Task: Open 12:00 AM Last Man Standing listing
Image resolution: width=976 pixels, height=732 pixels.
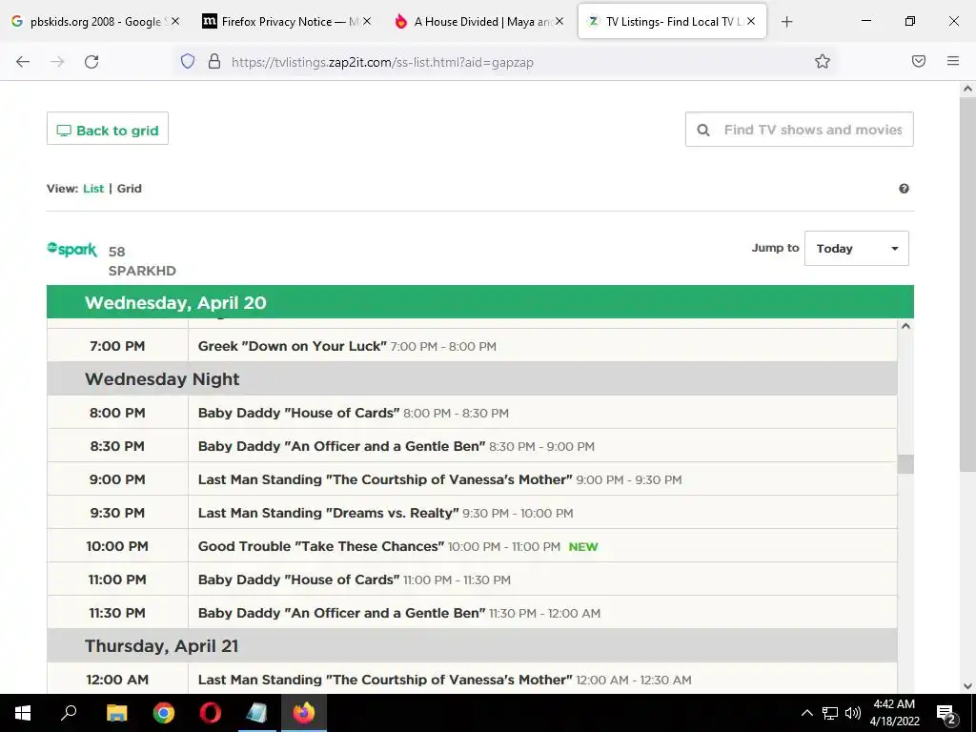Action: pyautogui.click(x=385, y=680)
